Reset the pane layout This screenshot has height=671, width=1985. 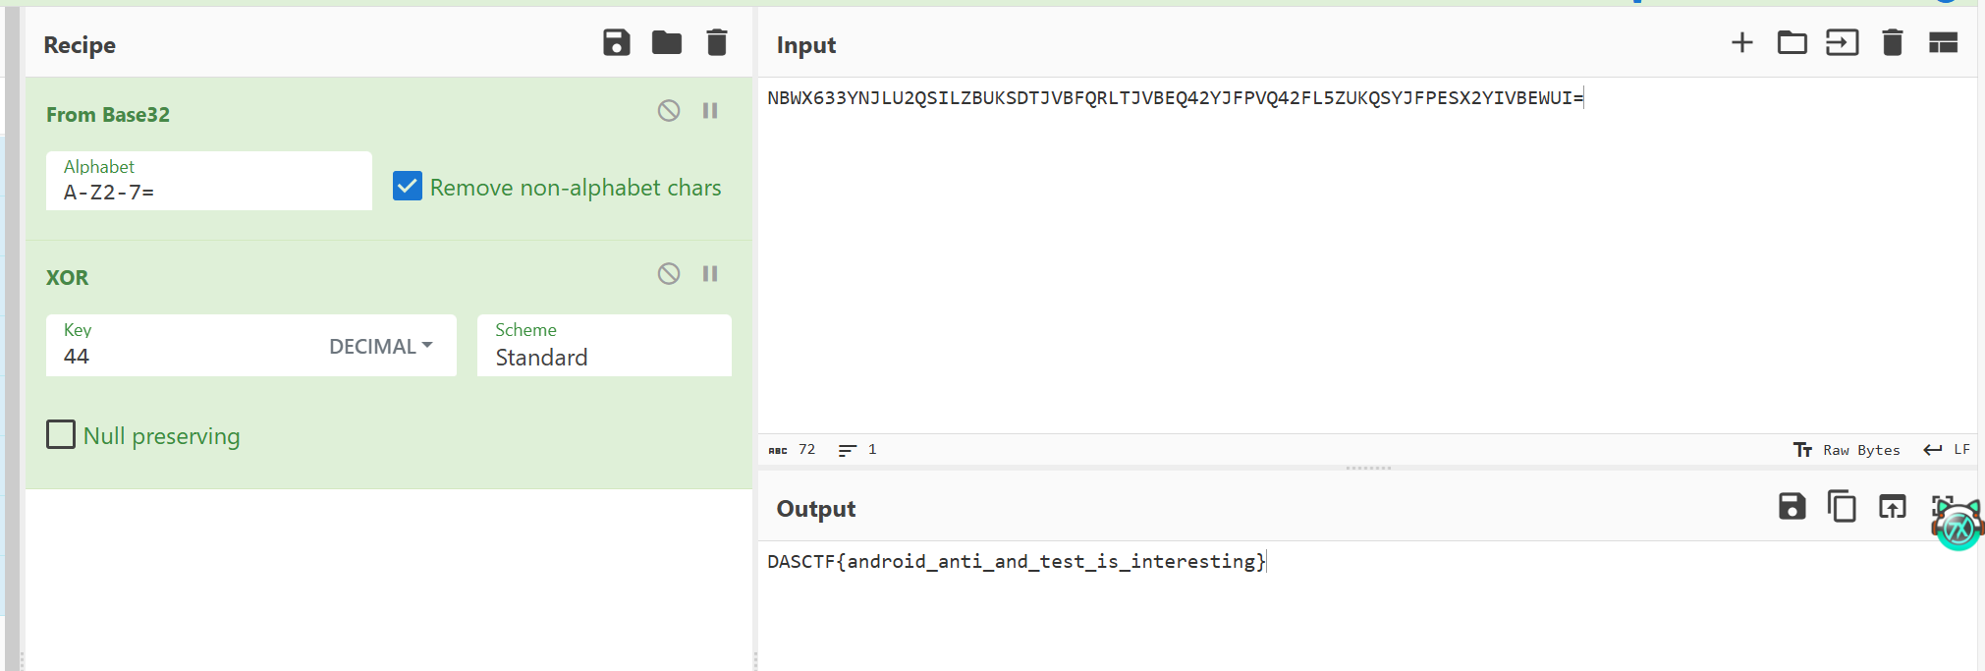coord(1943,43)
